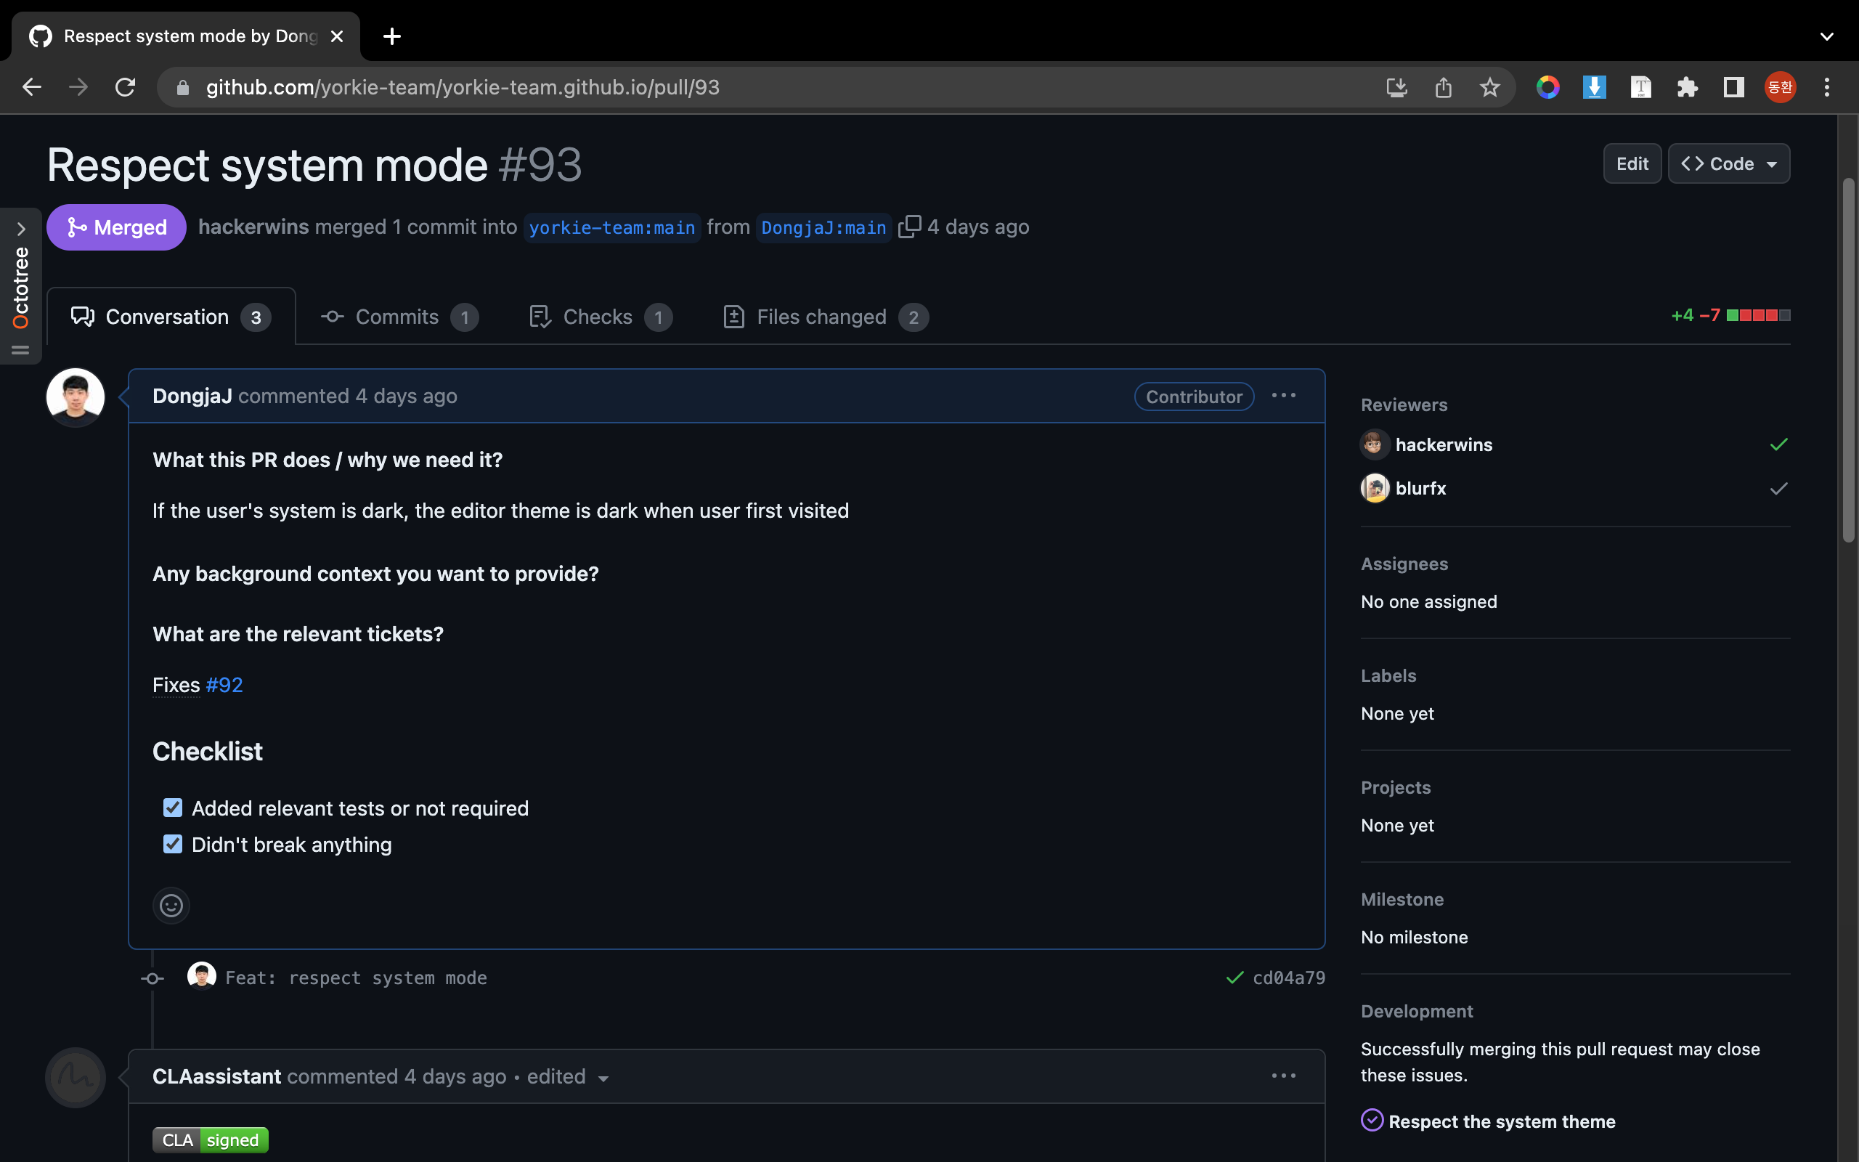
Task: Click the +4 −7 diffstat color blocks
Action: [x=1757, y=315]
